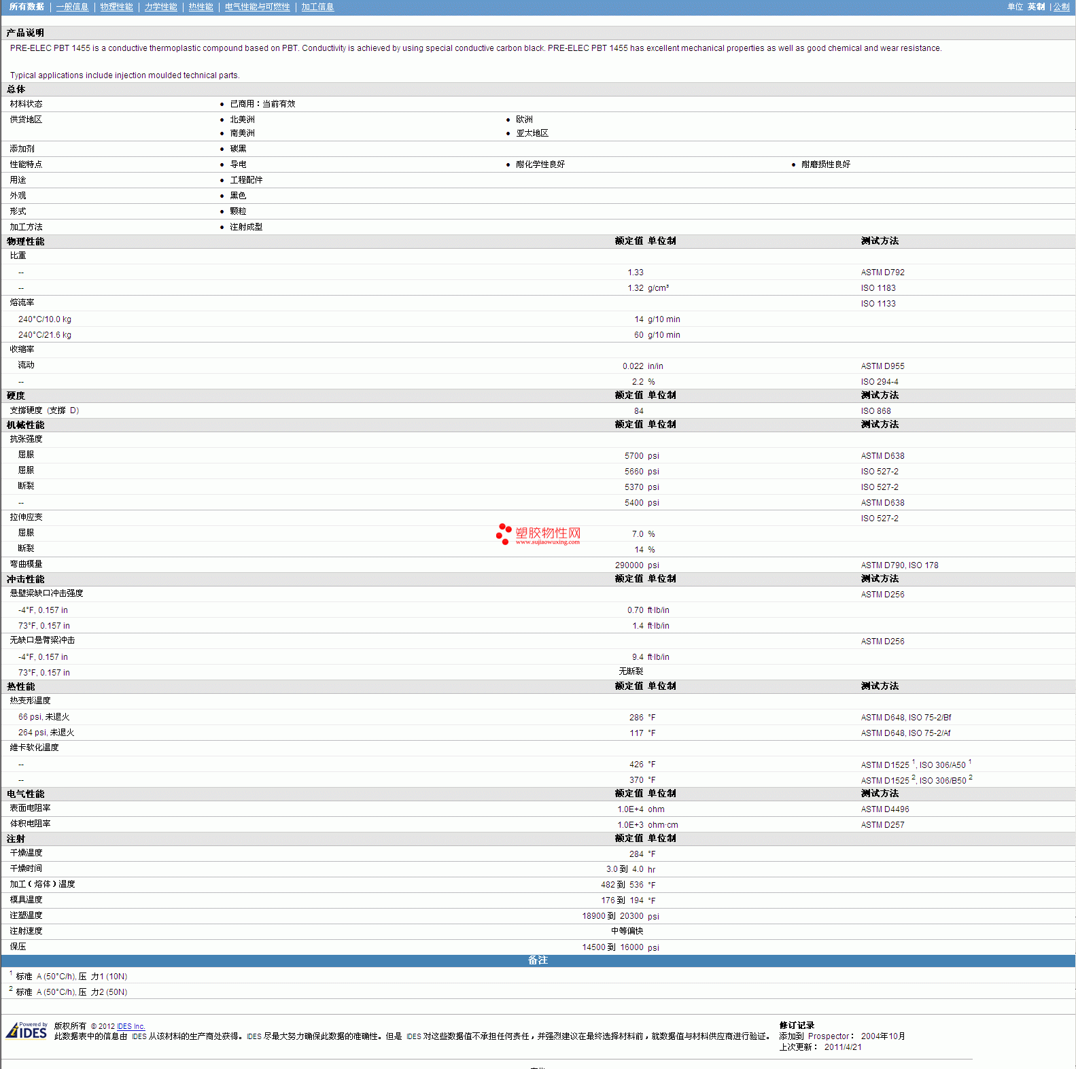Click the ISO 868 hardness method
This screenshot has width=1076, height=1069.
[x=875, y=411]
